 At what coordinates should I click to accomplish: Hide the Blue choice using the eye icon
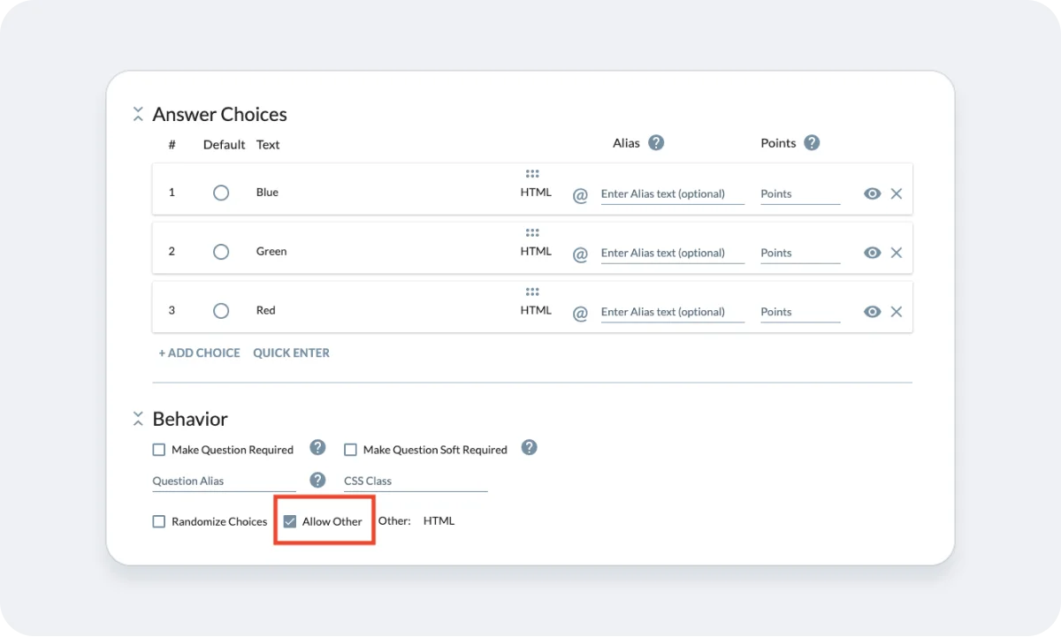[x=872, y=193]
